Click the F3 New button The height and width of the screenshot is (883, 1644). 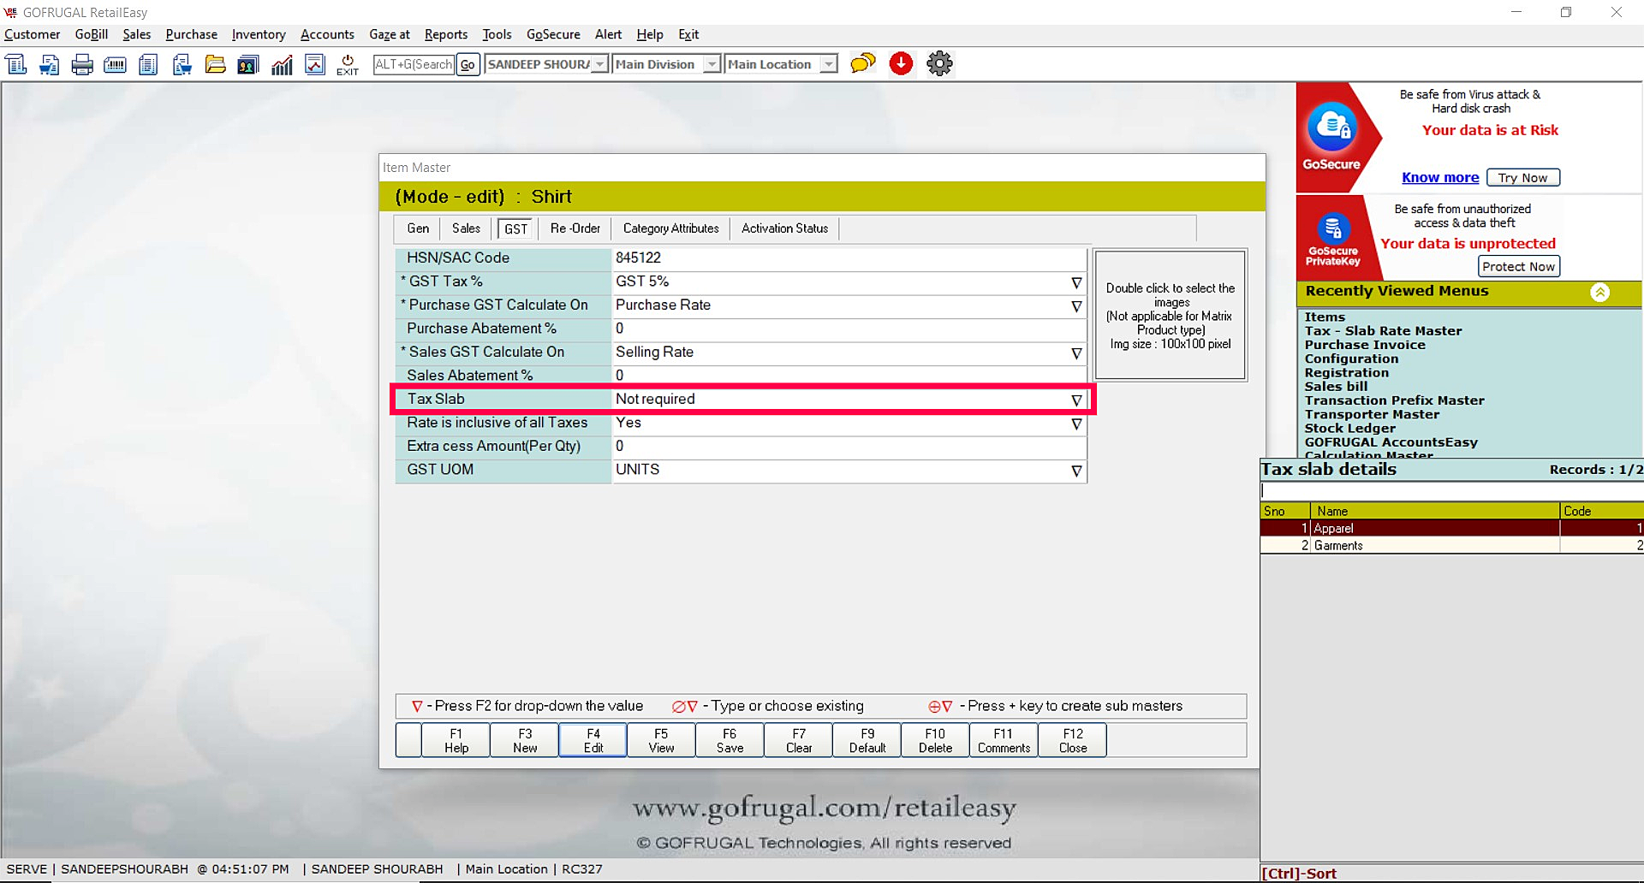coord(525,740)
